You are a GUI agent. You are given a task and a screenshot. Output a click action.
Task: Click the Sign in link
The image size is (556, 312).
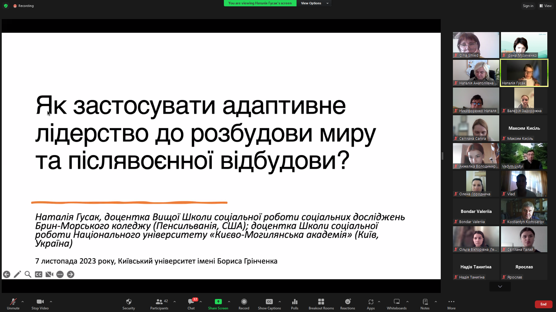click(528, 5)
